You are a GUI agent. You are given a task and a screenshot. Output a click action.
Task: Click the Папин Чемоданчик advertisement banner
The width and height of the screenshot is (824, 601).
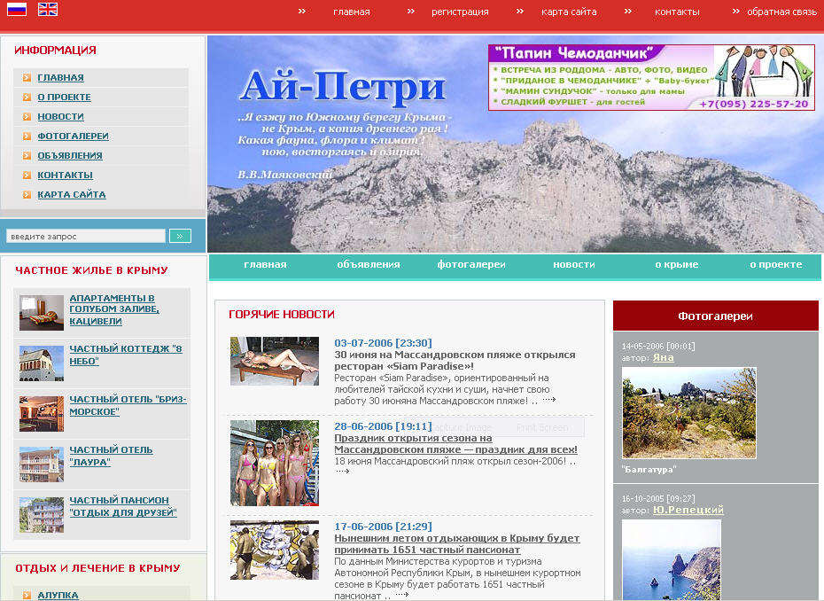649,78
